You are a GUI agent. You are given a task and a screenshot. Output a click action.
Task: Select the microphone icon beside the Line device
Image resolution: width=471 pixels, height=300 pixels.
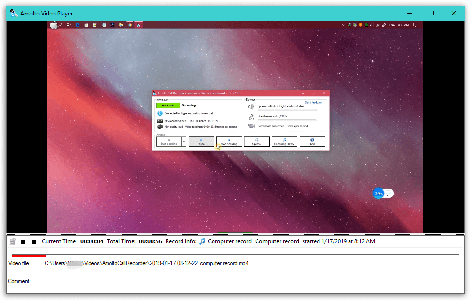(x=251, y=116)
